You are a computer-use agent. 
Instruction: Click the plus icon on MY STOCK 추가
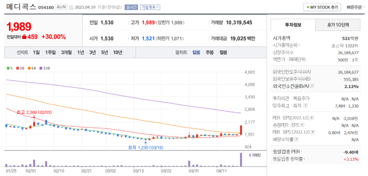(308, 7)
